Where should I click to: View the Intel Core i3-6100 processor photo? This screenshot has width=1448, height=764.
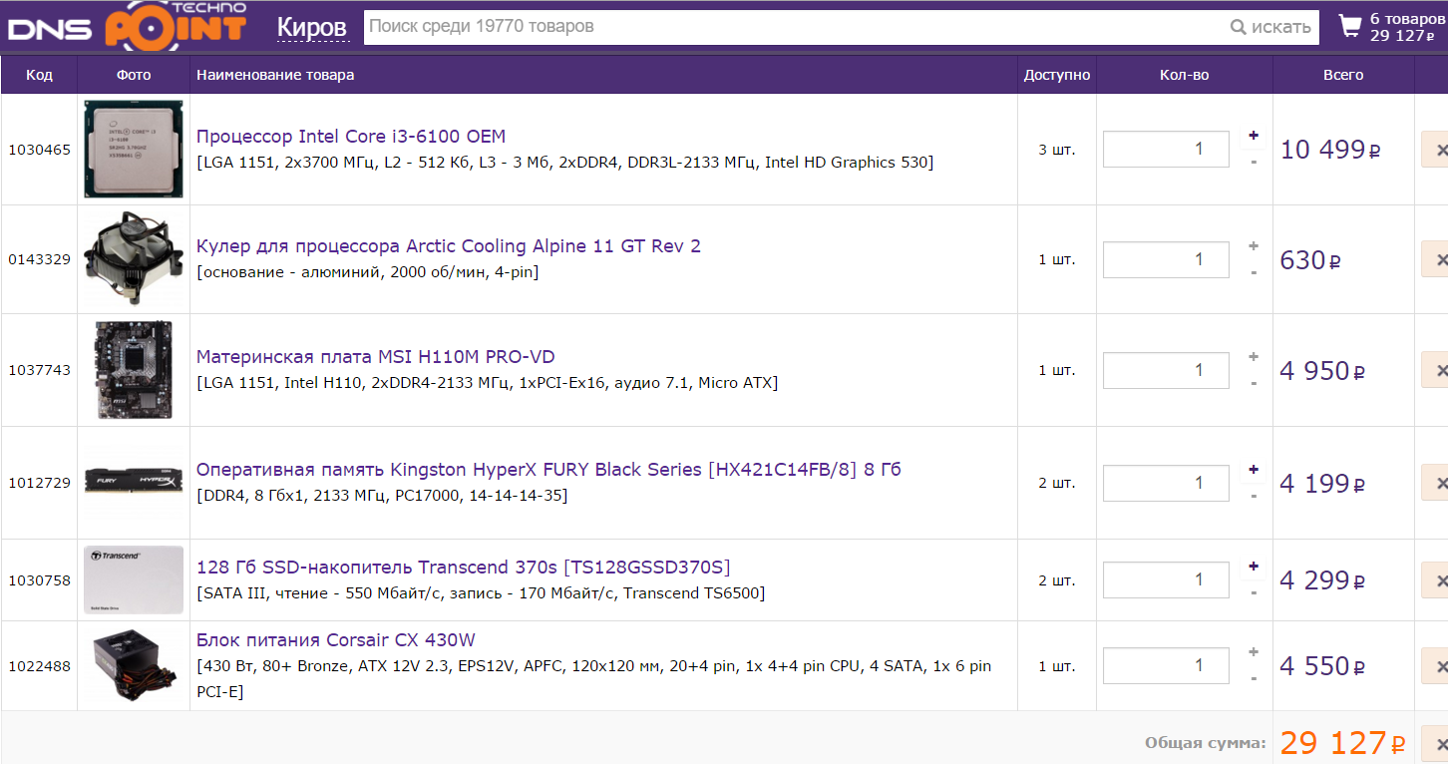(134, 149)
